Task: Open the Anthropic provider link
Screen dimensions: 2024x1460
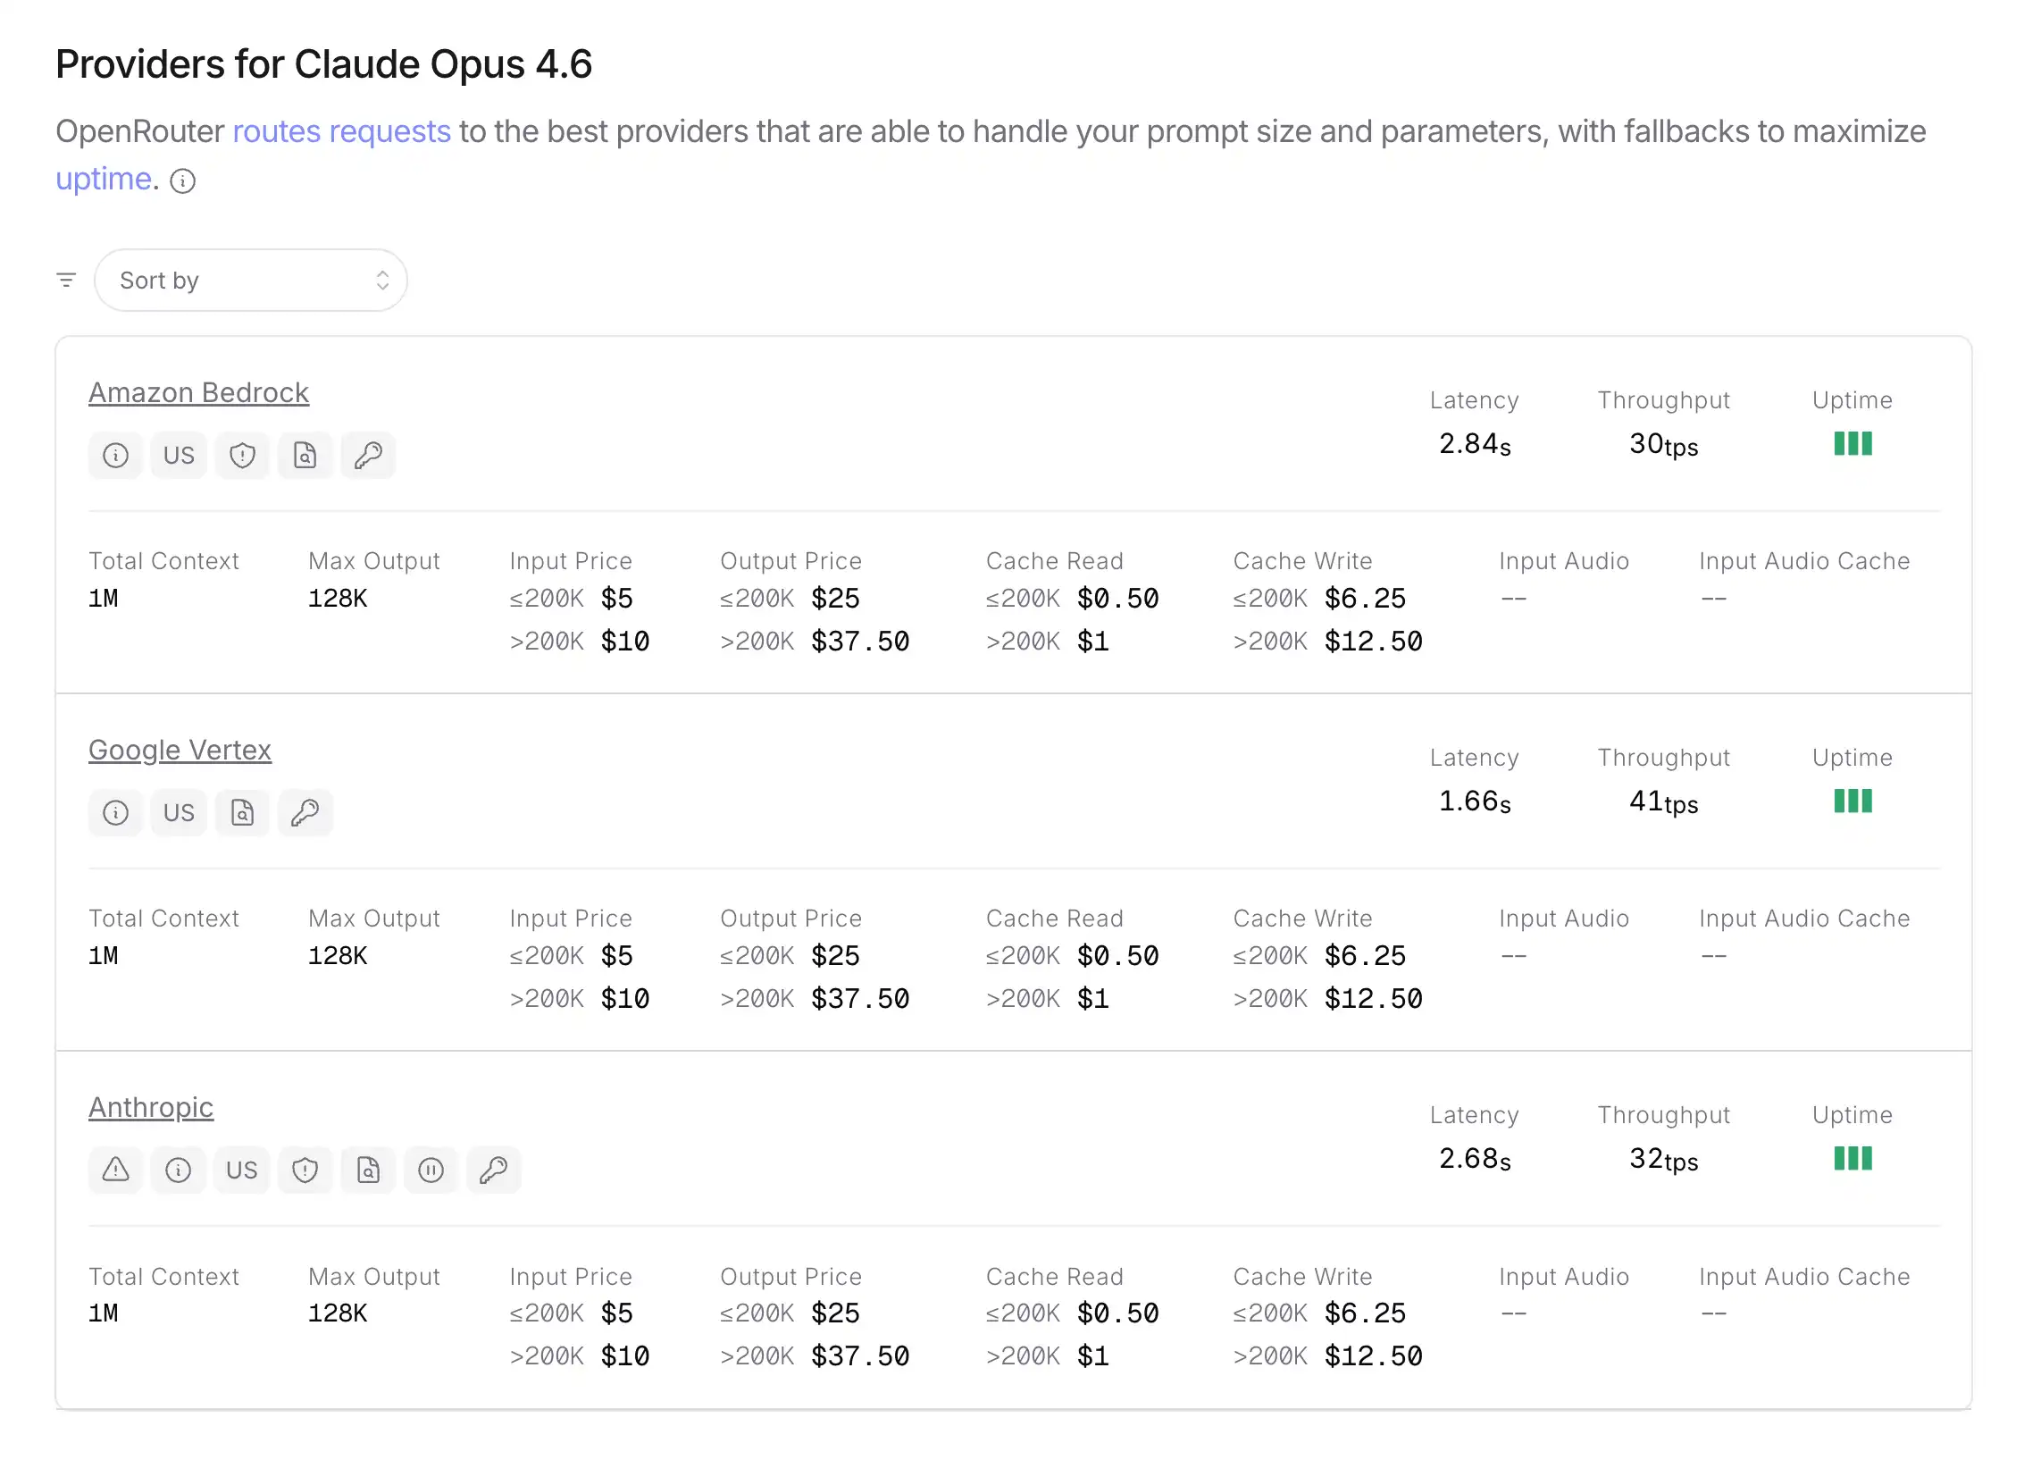Action: (x=151, y=1108)
